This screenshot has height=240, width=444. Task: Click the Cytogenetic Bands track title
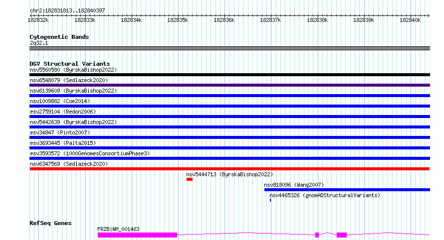tap(59, 37)
